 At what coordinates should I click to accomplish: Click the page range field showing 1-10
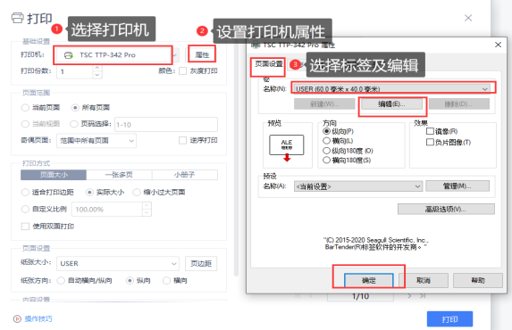point(166,124)
